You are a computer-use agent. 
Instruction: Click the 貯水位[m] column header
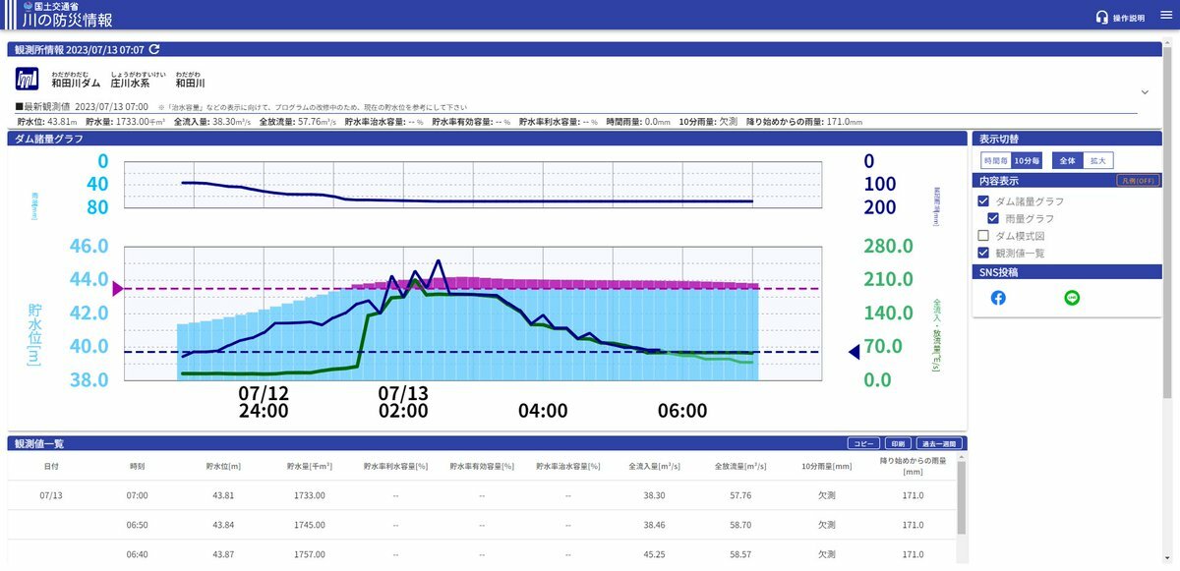[x=223, y=467]
